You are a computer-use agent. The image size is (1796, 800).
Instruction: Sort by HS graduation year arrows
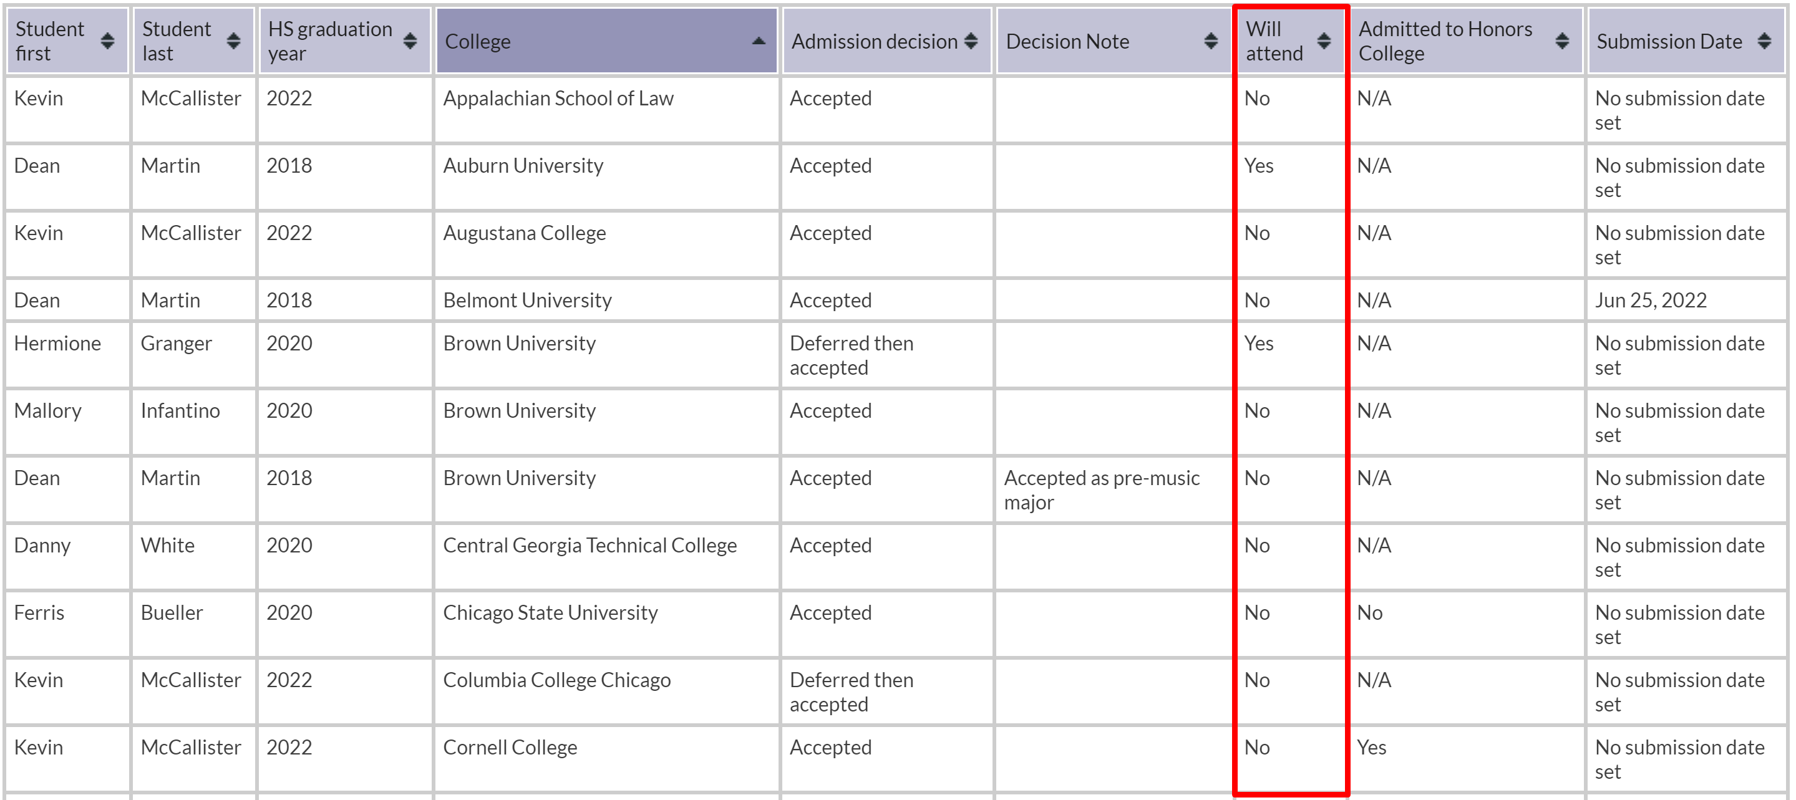410,41
